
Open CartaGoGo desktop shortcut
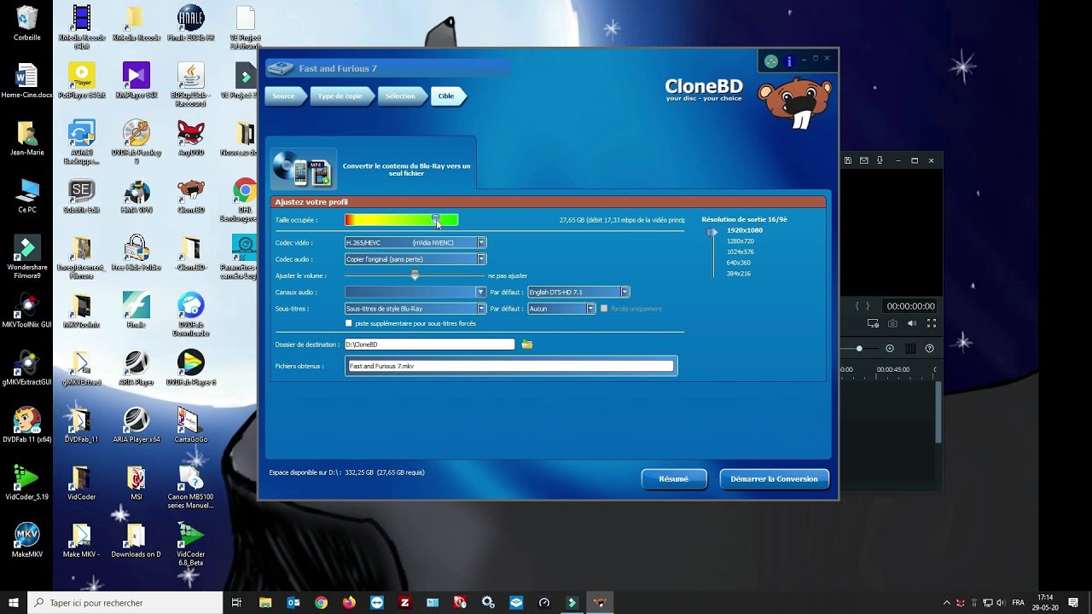190,426
